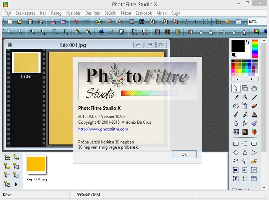Click the swap foreground/background colors arrow
269x200 pixels.
[247, 42]
